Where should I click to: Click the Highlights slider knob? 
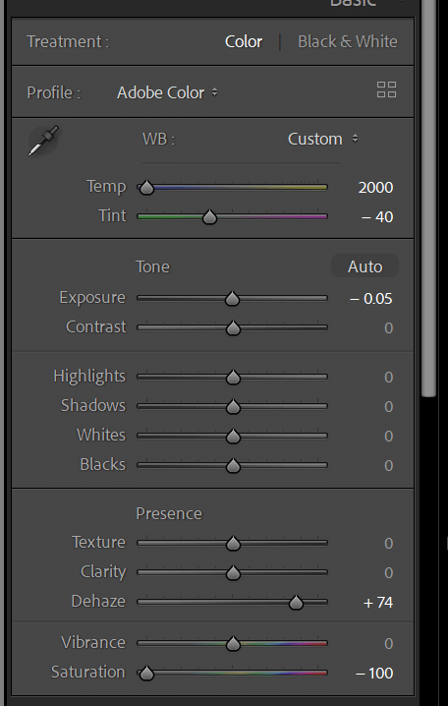233,377
